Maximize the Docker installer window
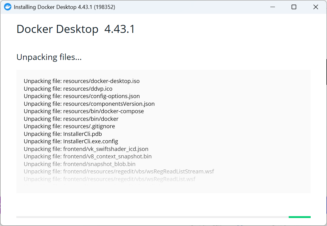Screen dimensions: 327x226 (x=294, y=7)
